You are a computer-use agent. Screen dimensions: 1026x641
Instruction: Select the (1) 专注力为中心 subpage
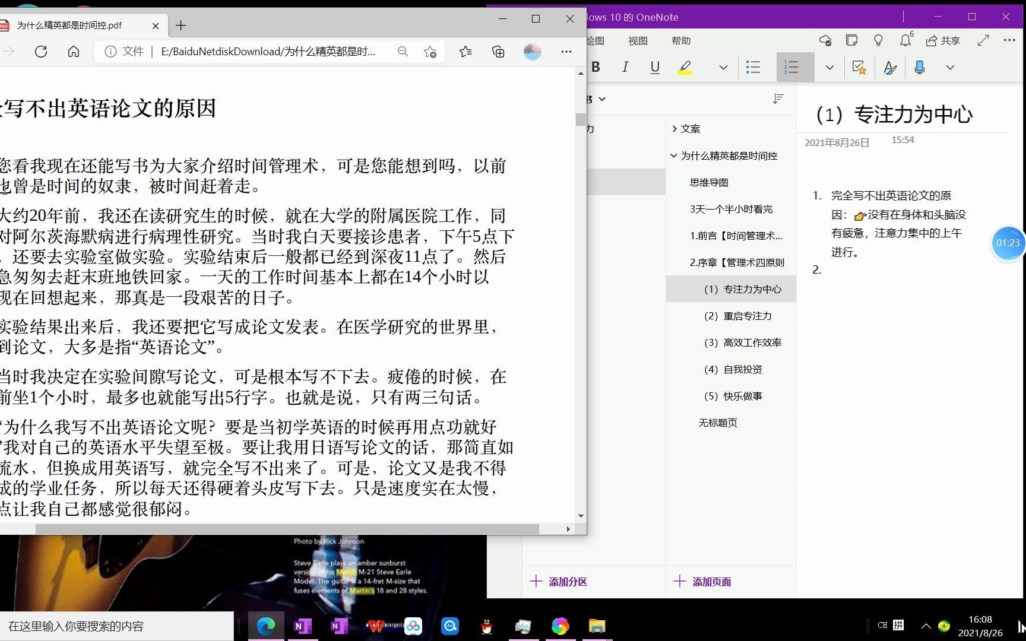pyautogui.click(x=730, y=289)
